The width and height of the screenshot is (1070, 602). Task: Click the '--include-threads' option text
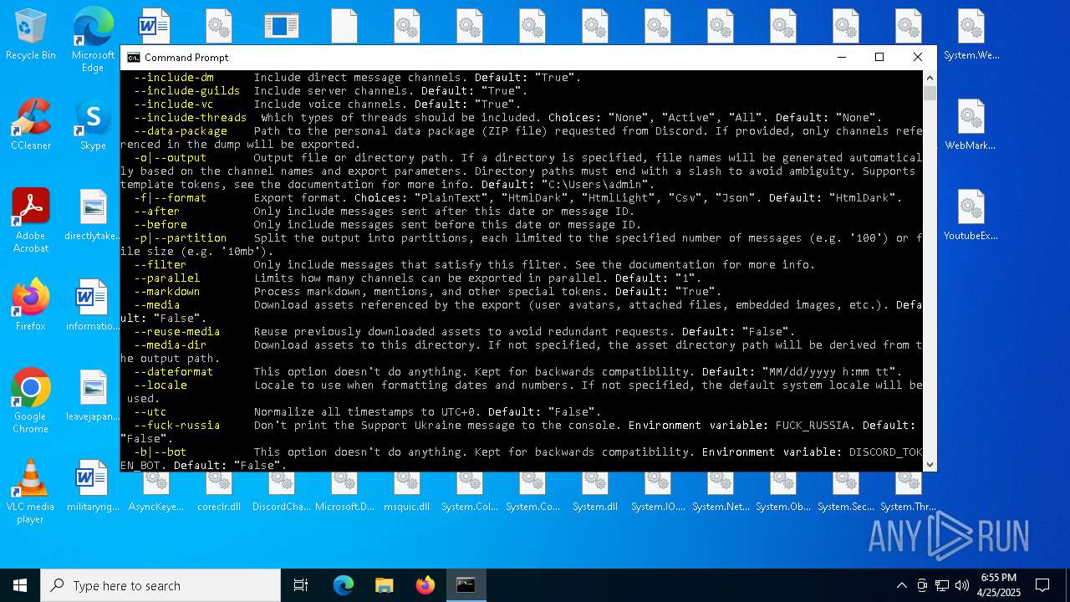coord(191,118)
